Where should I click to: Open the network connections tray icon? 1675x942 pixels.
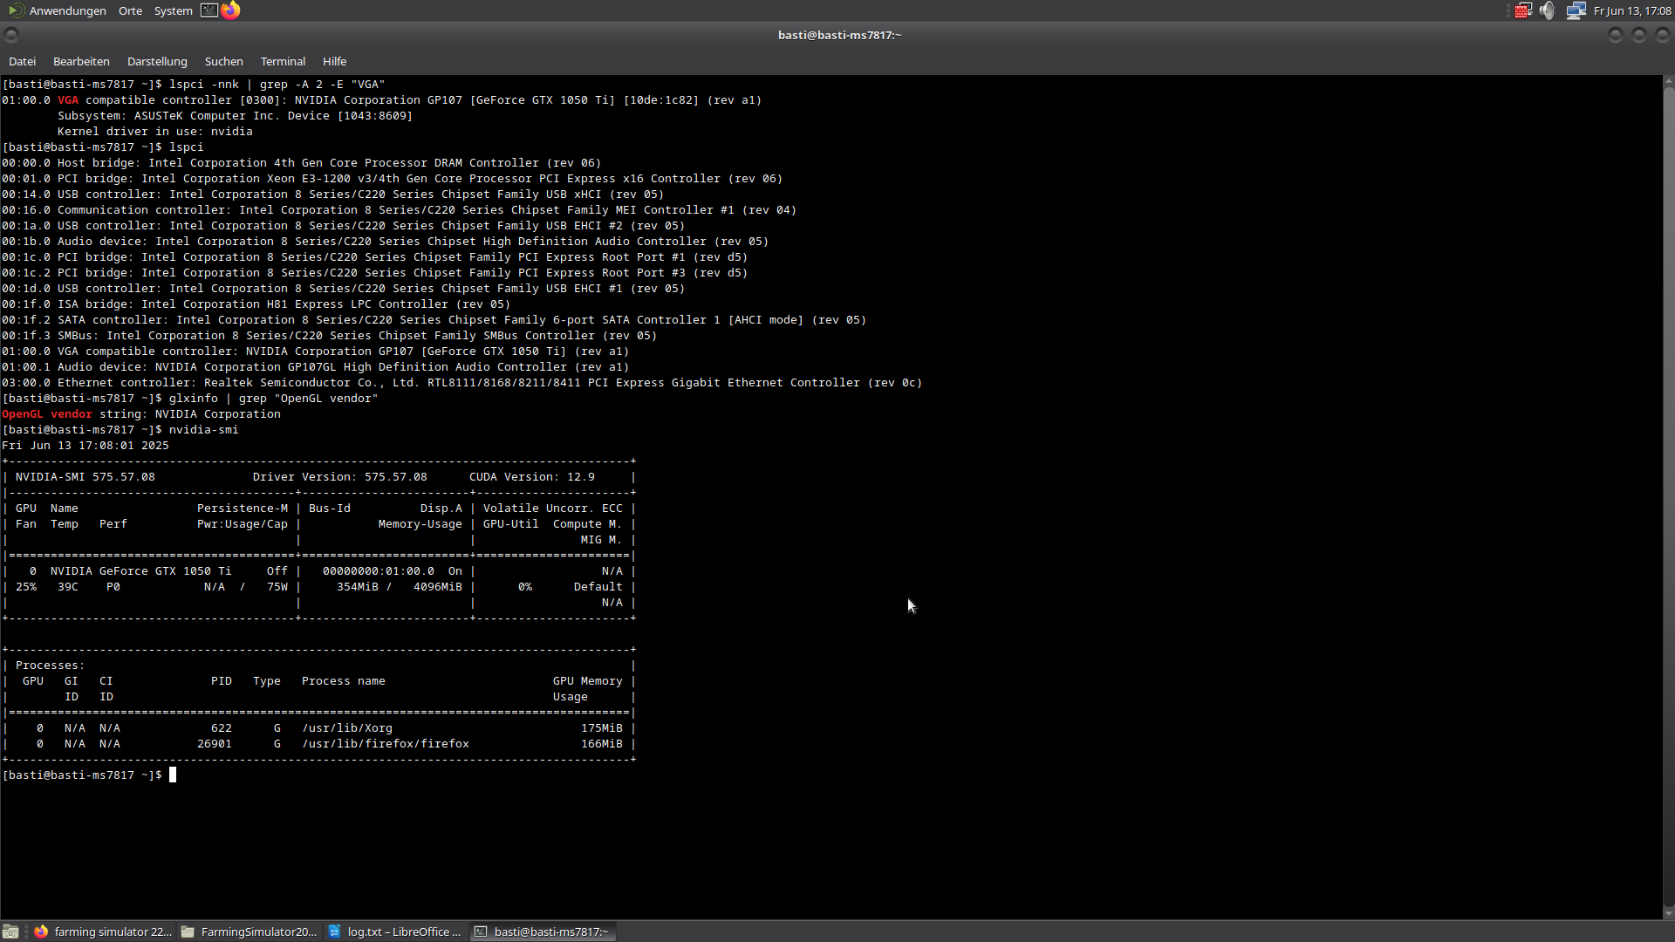[x=1576, y=10]
